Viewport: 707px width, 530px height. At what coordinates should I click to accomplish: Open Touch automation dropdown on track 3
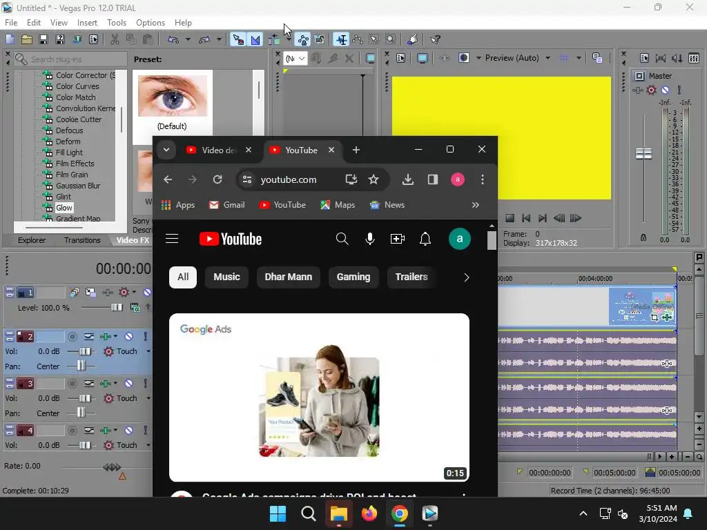148,398
